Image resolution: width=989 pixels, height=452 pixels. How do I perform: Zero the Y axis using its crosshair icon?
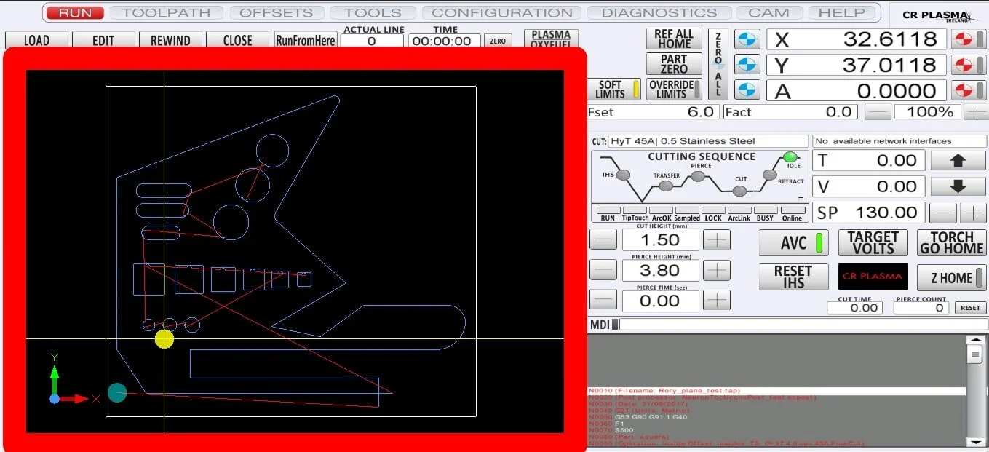point(747,65)
